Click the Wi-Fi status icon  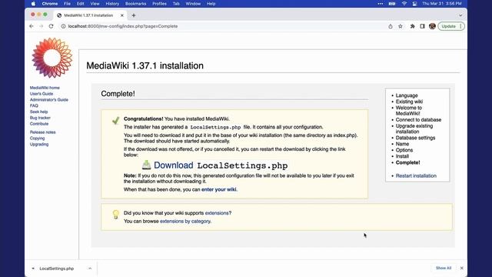click(x=404, y=4)
